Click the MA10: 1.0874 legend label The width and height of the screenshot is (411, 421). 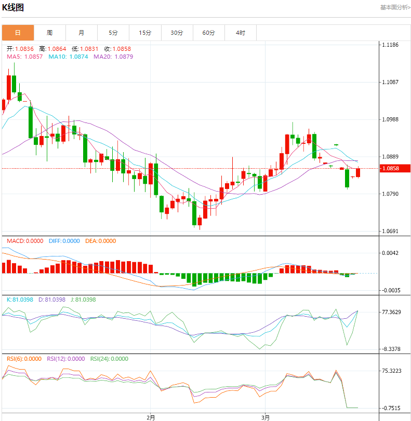tap(68, 56)
